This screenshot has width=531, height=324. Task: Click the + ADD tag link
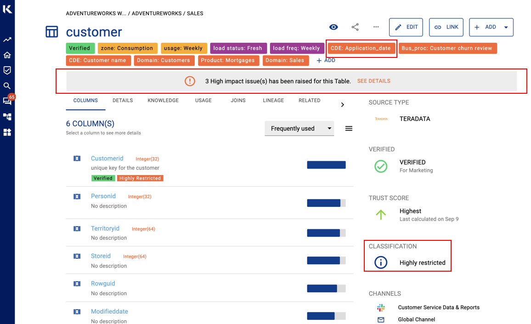326,60
